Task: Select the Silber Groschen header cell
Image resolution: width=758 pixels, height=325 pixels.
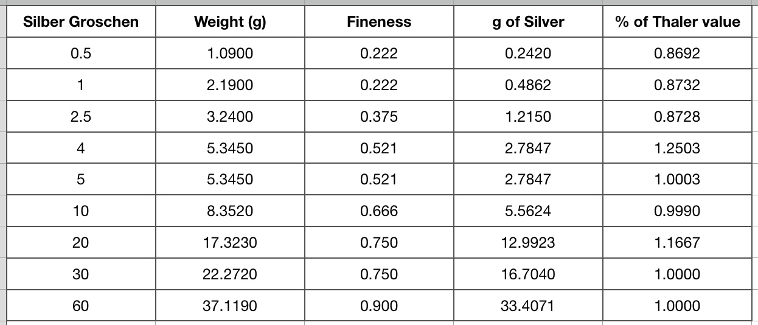Action: click(x=81, y=23)
